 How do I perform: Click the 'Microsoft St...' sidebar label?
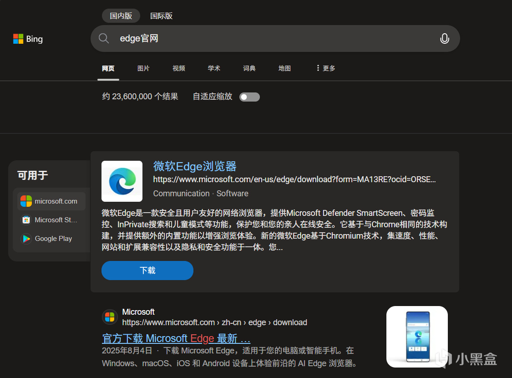pyautogui.click(x=56, y=220)
